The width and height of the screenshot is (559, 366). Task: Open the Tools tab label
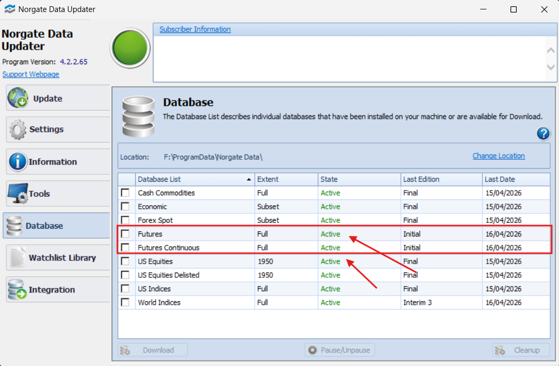point(39,194)
